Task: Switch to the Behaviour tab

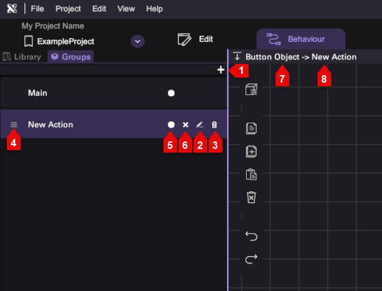Action: (300, 39)
